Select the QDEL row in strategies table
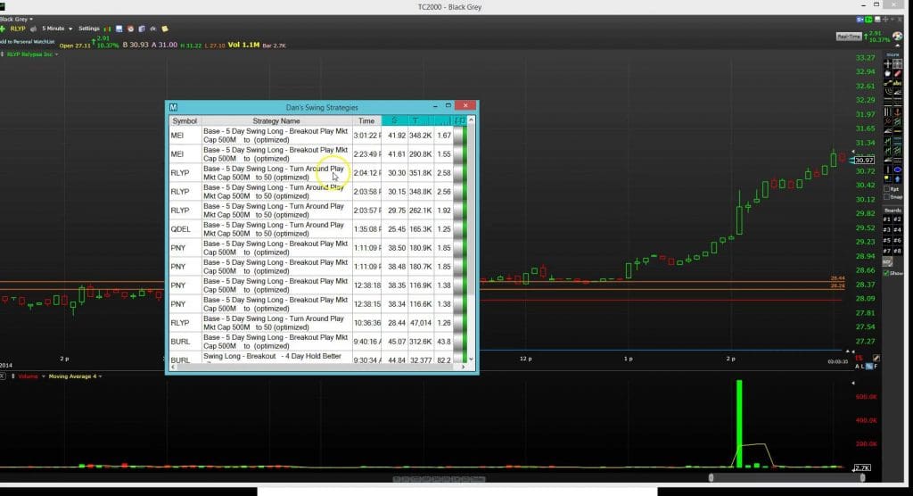Viewport: 913px width, 496px height. [318, 229]
